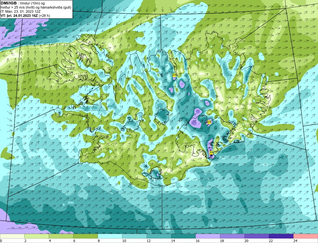Pick the 4–6 m/s green legend swatch

point(61,236)
